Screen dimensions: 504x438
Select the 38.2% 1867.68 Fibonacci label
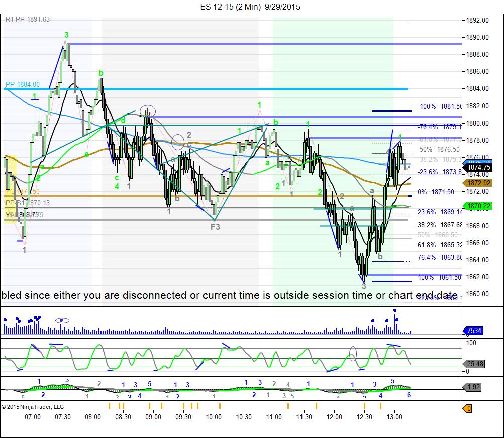coord(440,225)
